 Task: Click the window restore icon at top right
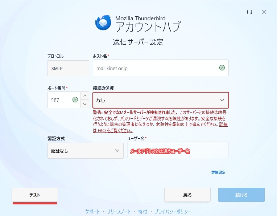[249, 12]
